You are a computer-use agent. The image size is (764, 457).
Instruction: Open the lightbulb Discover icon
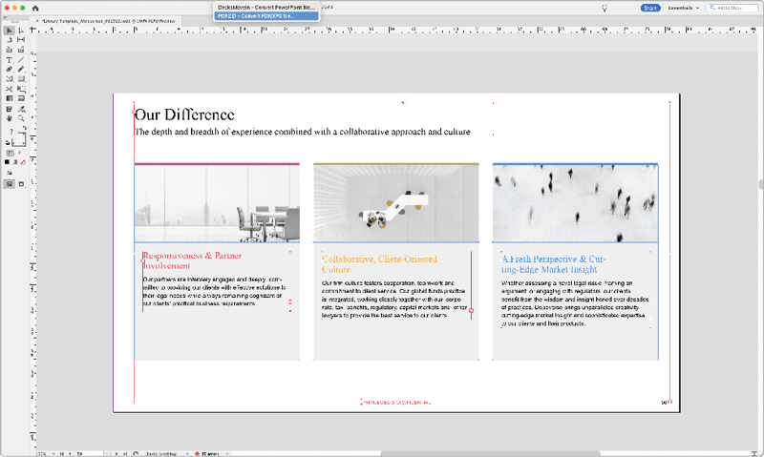click(x=605, y=8)
